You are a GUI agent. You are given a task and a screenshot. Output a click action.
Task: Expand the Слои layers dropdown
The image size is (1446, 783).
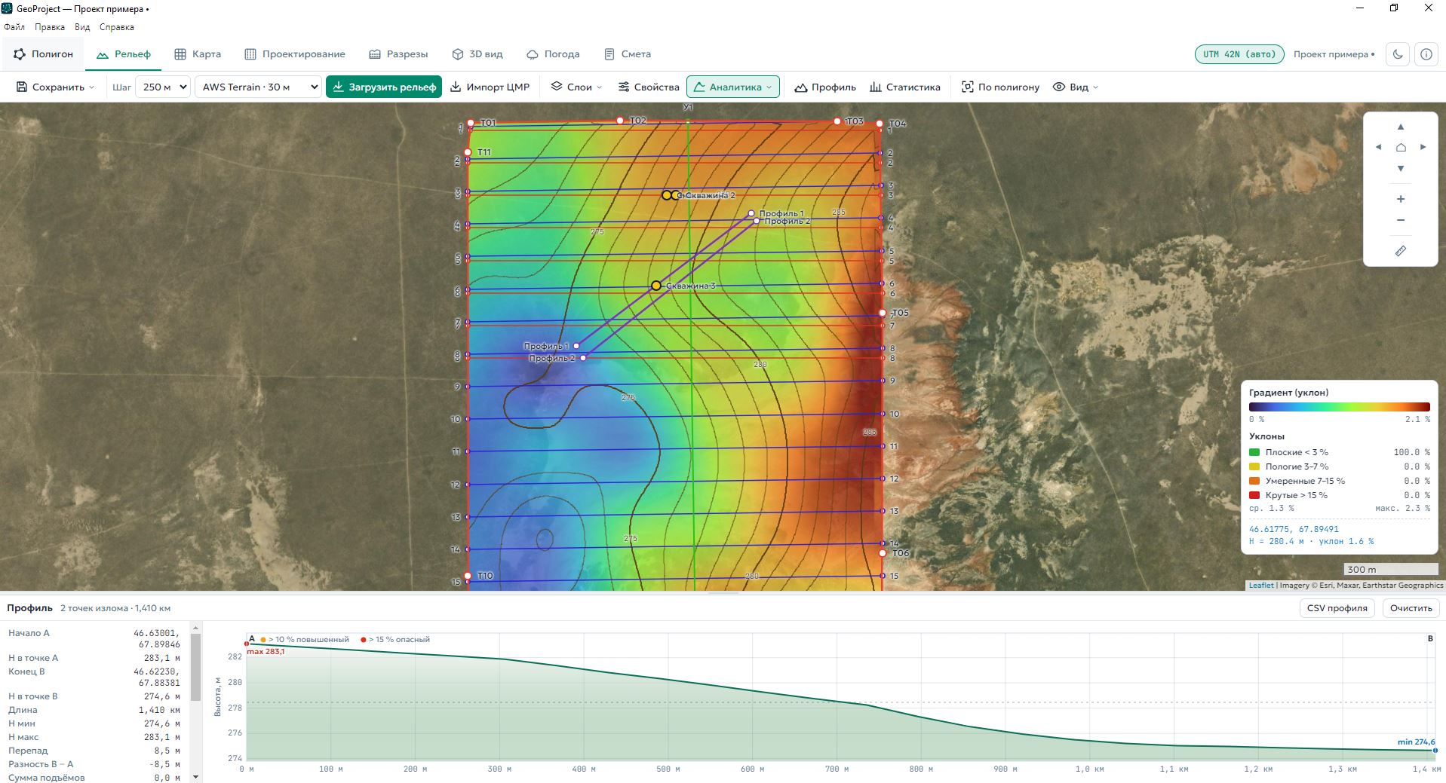pyautogui.click(x=576, y=87)
